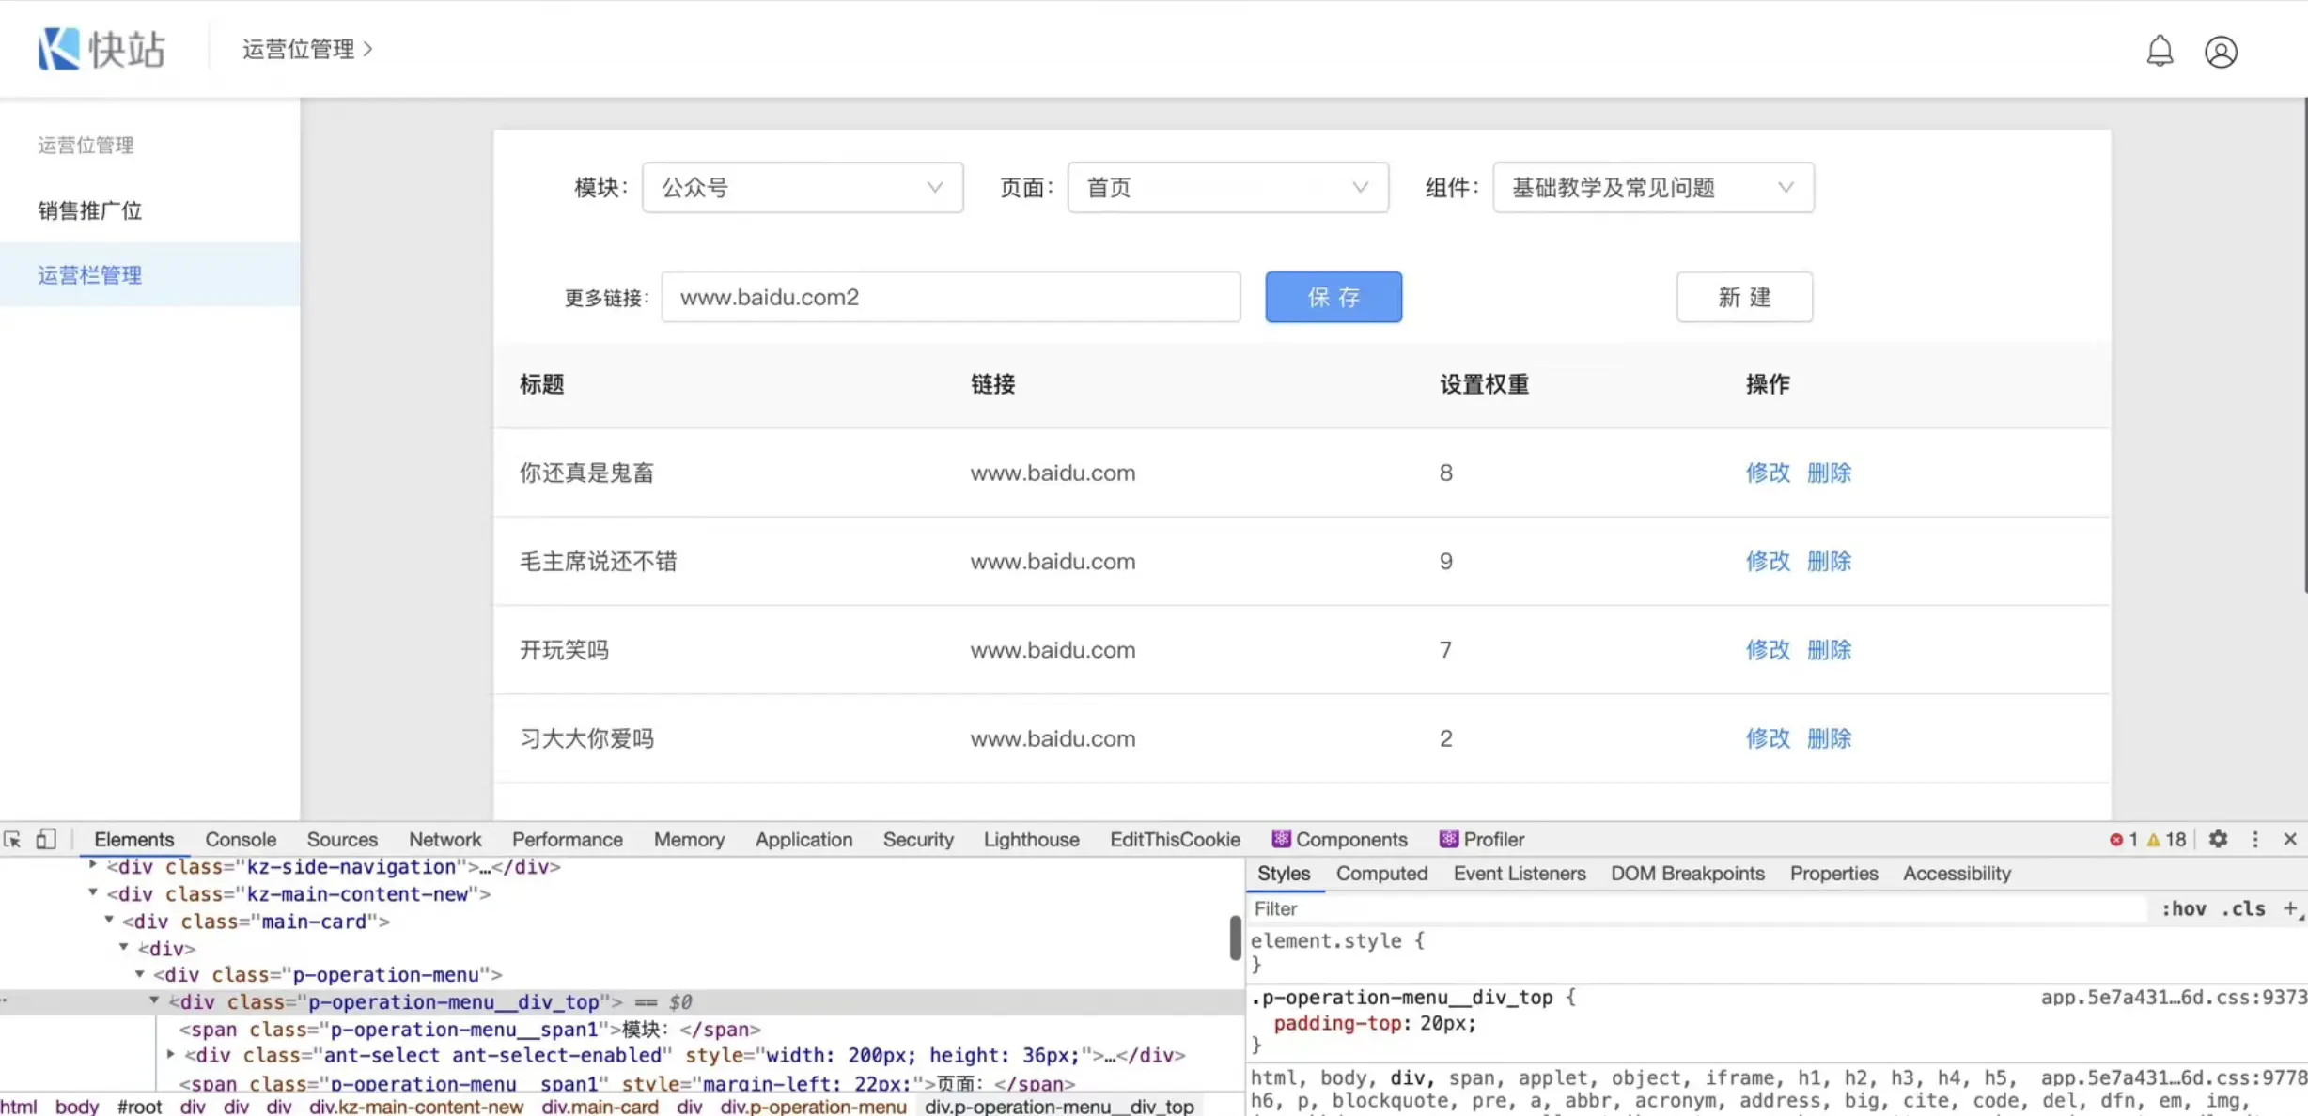
Task: Open DevTools three-dot customize menu
Action: pos(2254,839)
